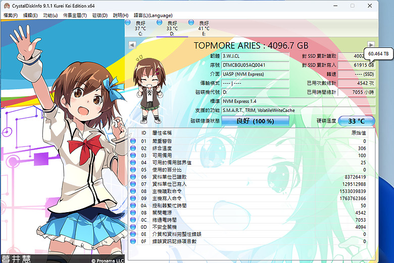Click the rotation rate value ---- (SSD)

pos(357,74)
